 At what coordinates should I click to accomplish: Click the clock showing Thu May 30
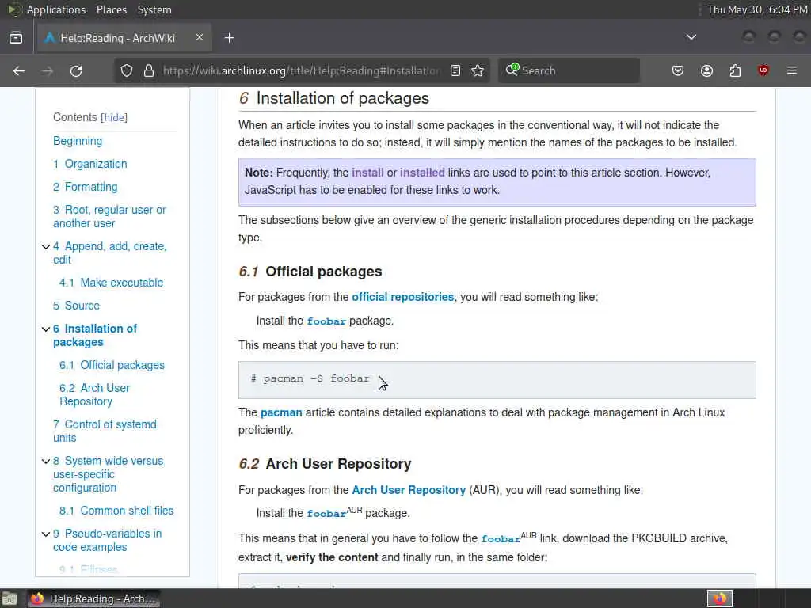(756, 9)
